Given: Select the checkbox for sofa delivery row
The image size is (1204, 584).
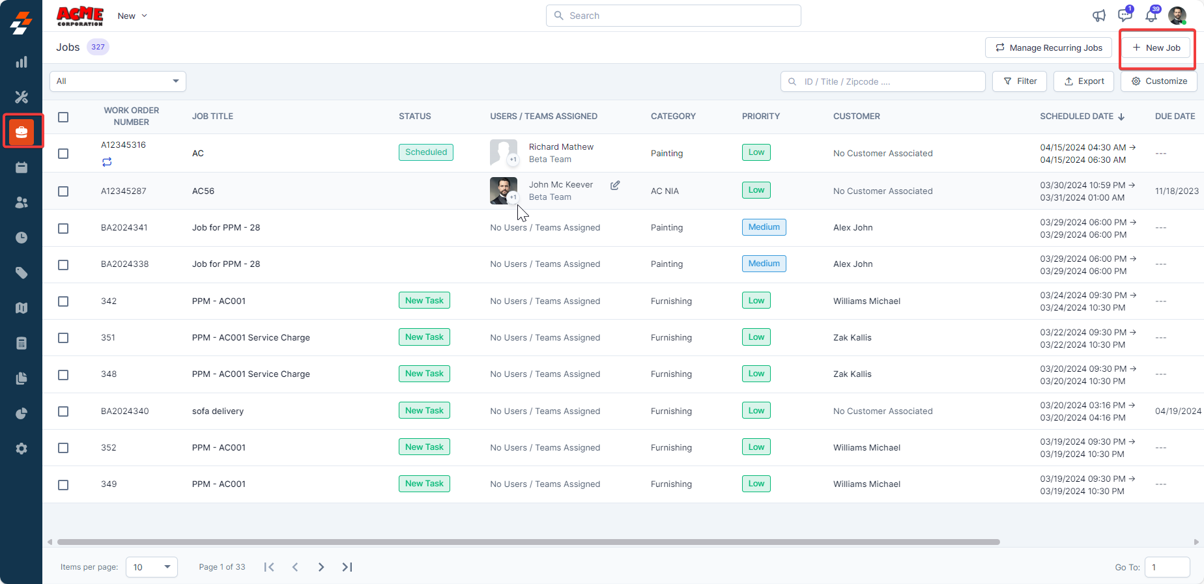Looking at the screenshot, I should point(63,411).
